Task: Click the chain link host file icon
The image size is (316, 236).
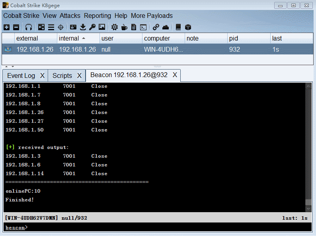Action: [x=156, y=27]
